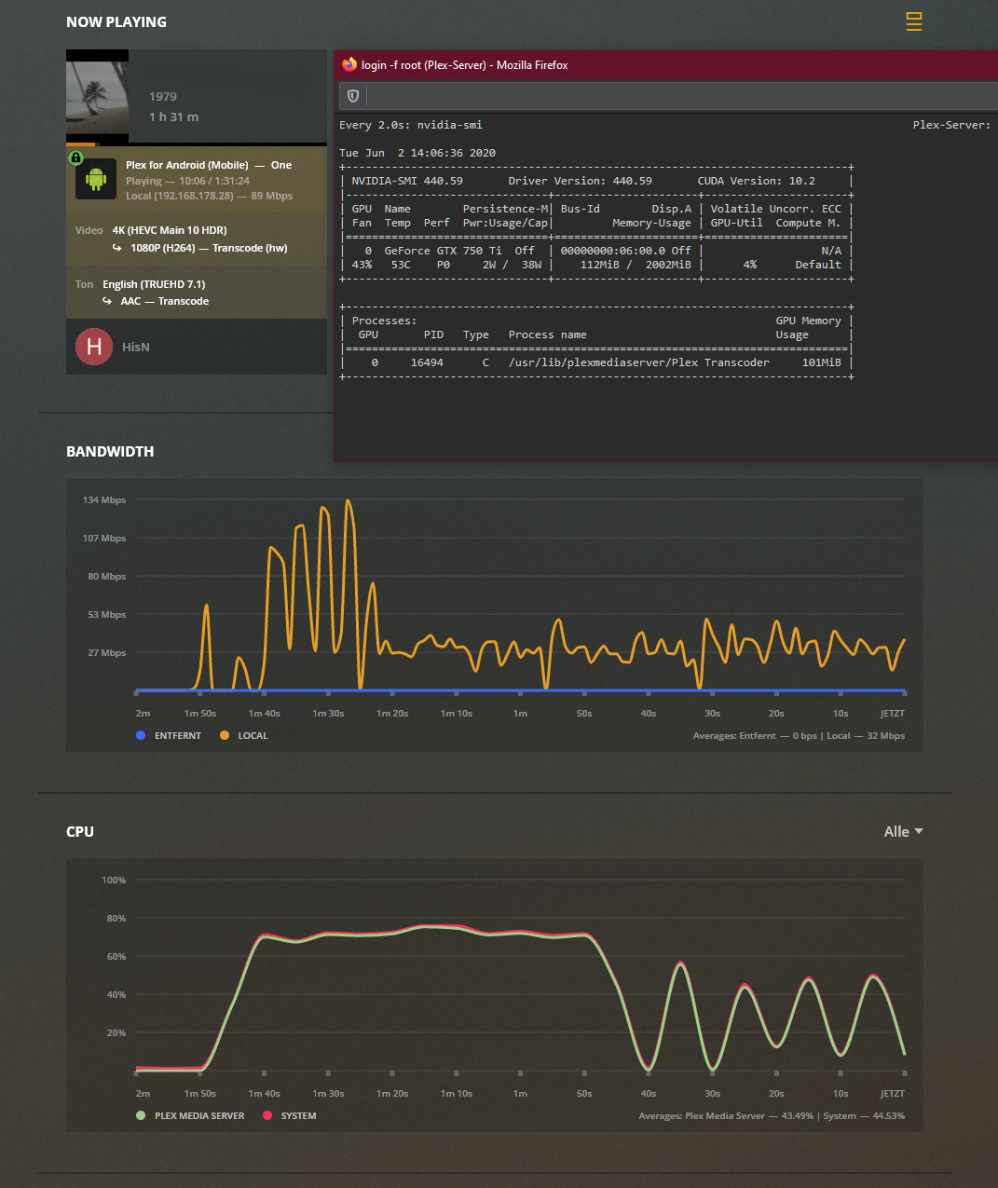This screenshot has width=998, height=1188.
Task: Click '112MiB / 2002MiB' memory usage value
Action: [636, 265]
